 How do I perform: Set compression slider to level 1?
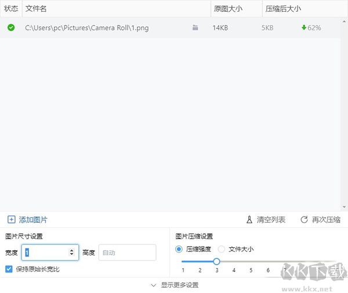coord(183,262)
